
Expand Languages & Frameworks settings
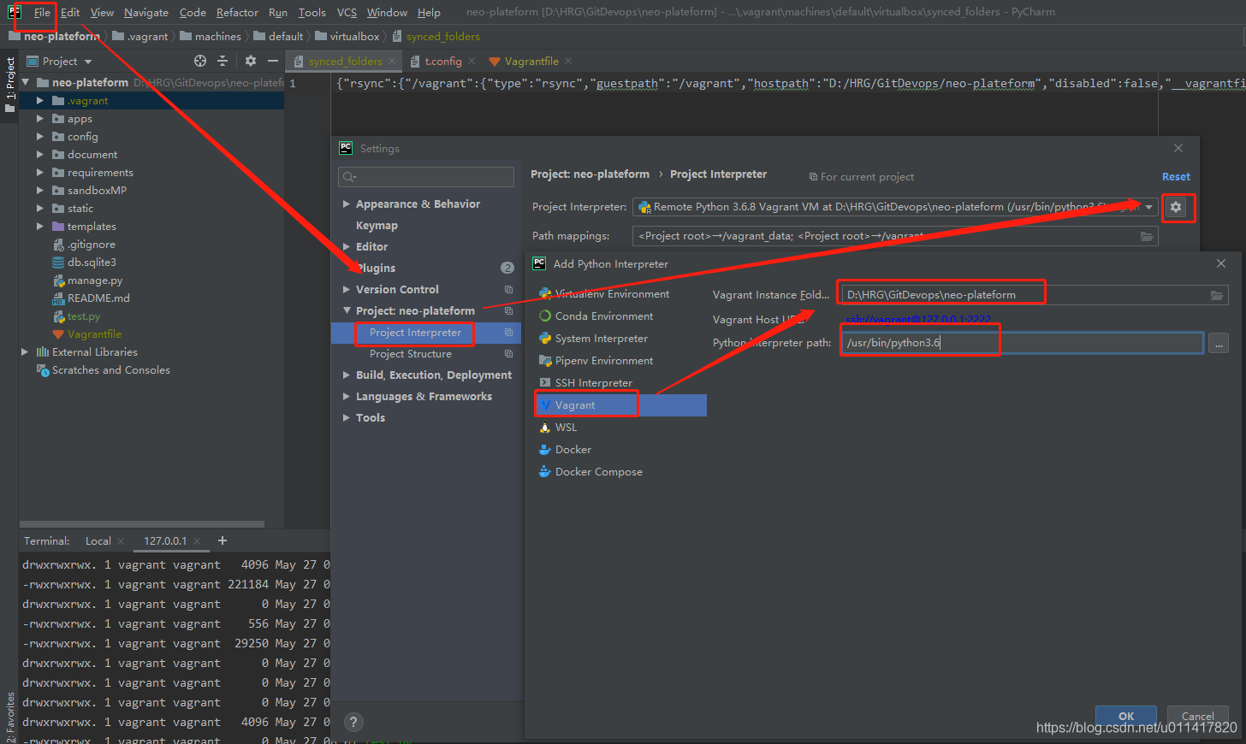pyautogui.click(x=347, y=396)
